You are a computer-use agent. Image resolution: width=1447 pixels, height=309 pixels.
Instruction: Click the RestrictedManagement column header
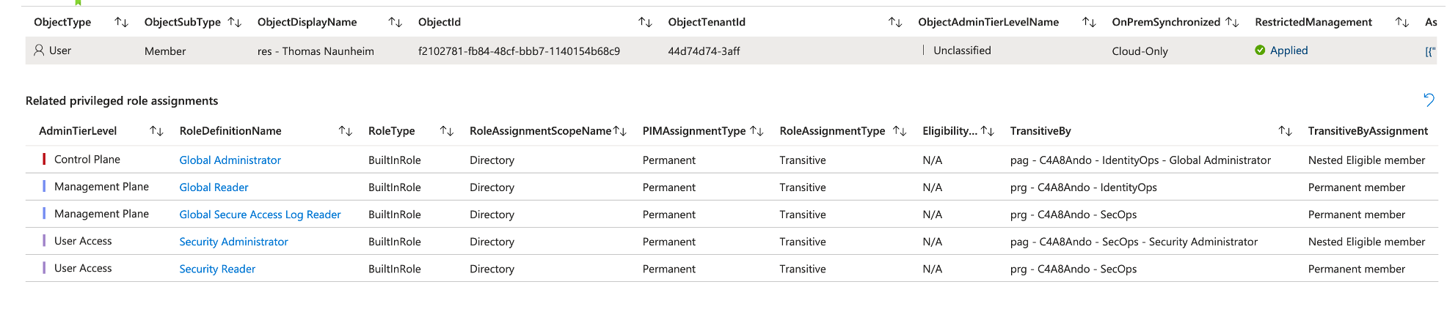pyautogui.click(x=1313, y=23)
